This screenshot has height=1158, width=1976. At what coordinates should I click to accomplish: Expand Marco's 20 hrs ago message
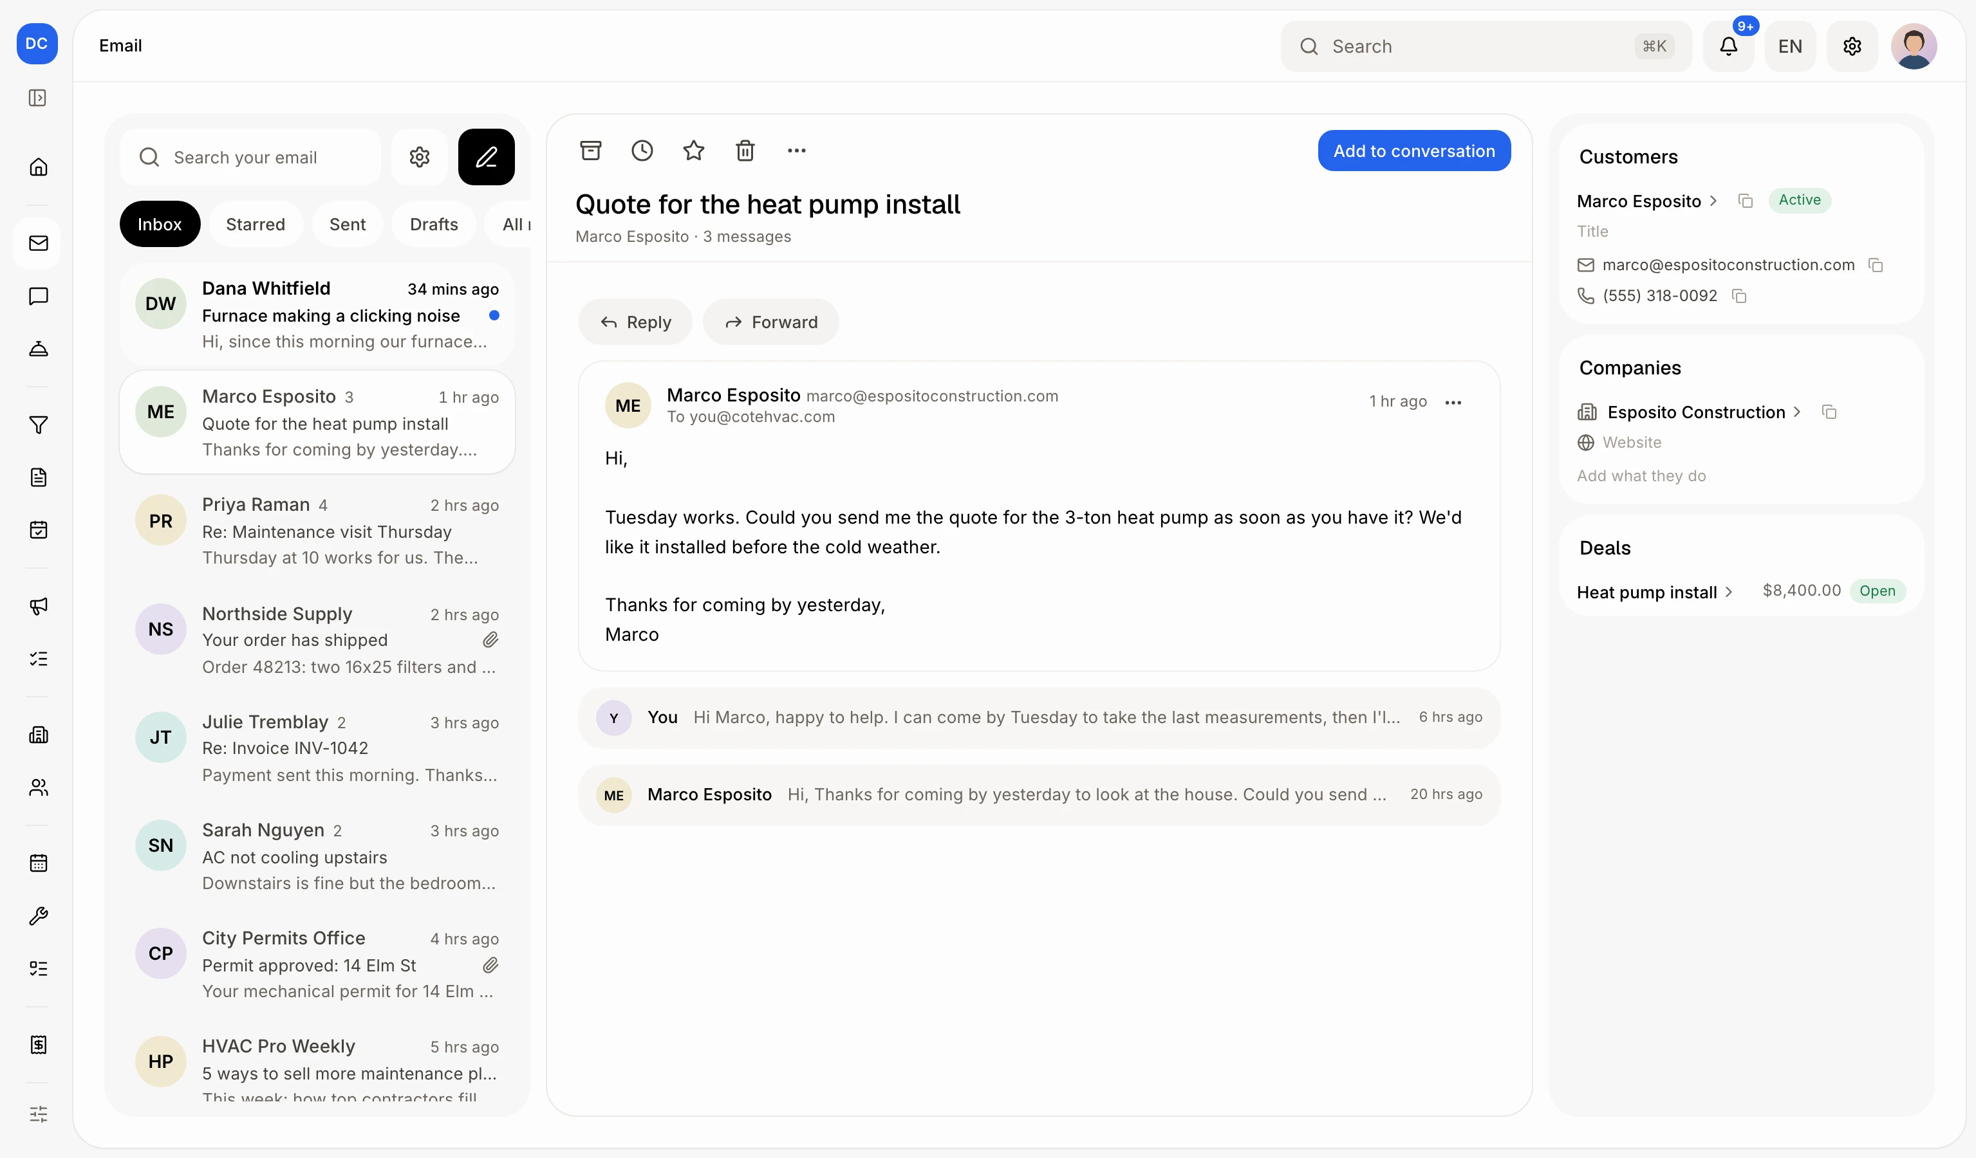point(1039,795)
